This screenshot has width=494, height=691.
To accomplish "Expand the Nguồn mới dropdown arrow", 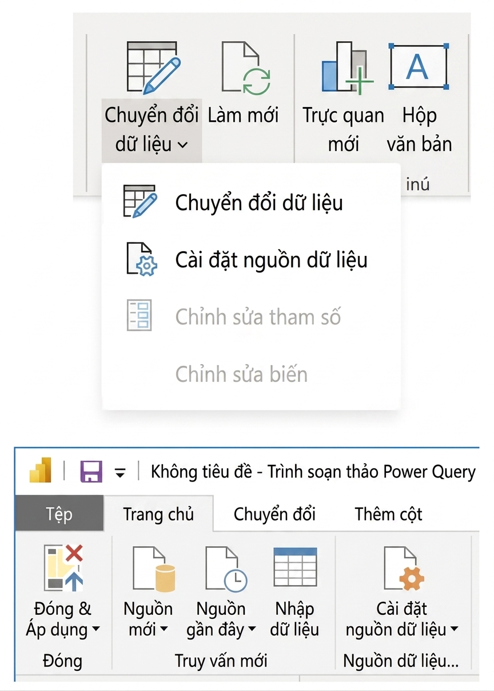I will point(164,630).
